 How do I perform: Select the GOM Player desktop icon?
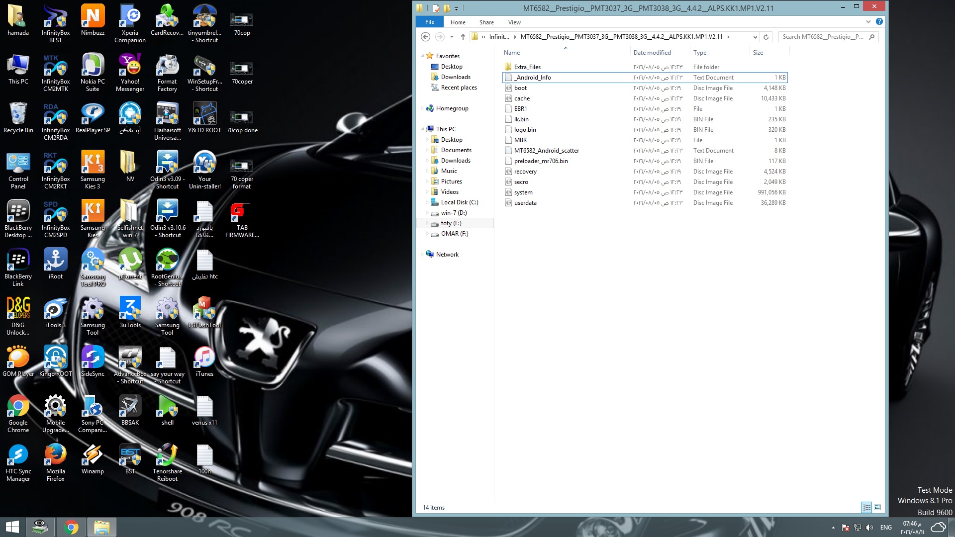18,361
